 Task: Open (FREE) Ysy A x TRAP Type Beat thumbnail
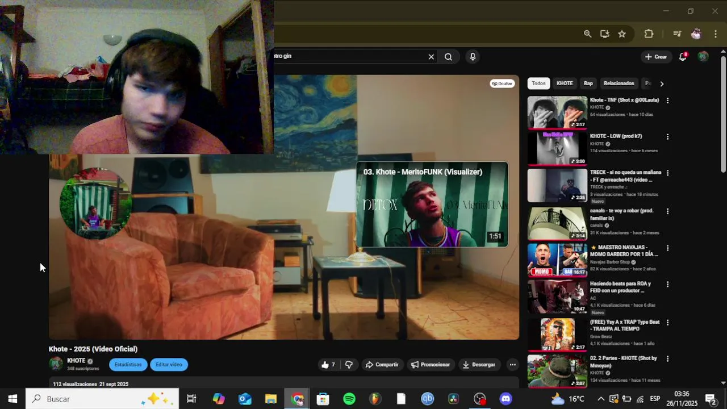tap(557, 334)
